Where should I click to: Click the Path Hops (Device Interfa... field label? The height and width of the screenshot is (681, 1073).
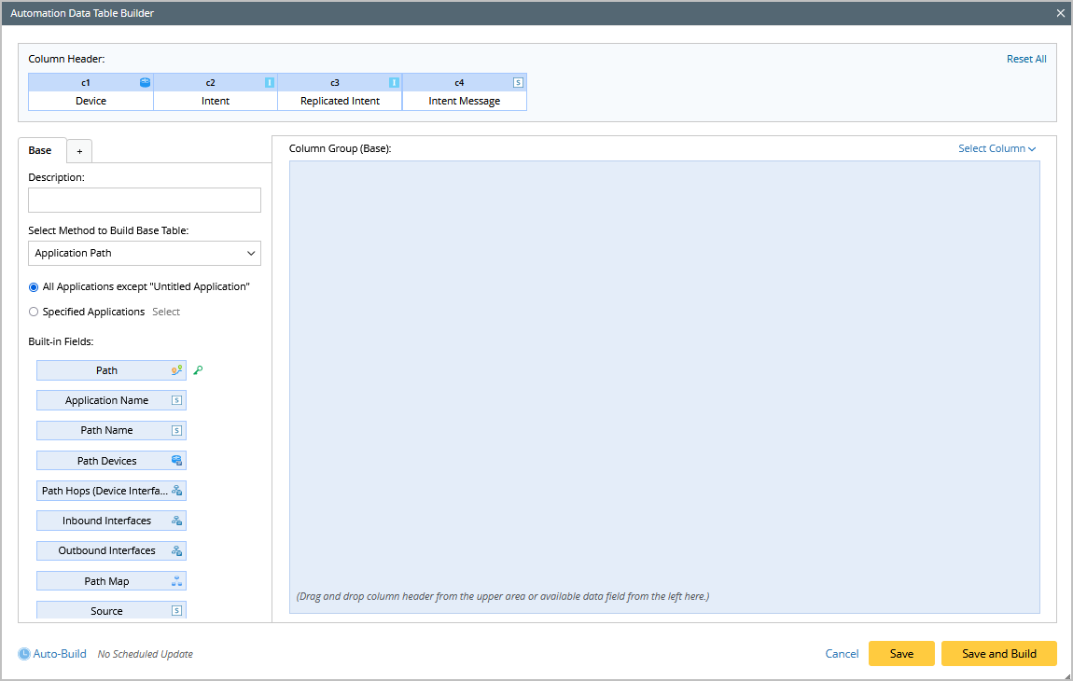point(105,491)
